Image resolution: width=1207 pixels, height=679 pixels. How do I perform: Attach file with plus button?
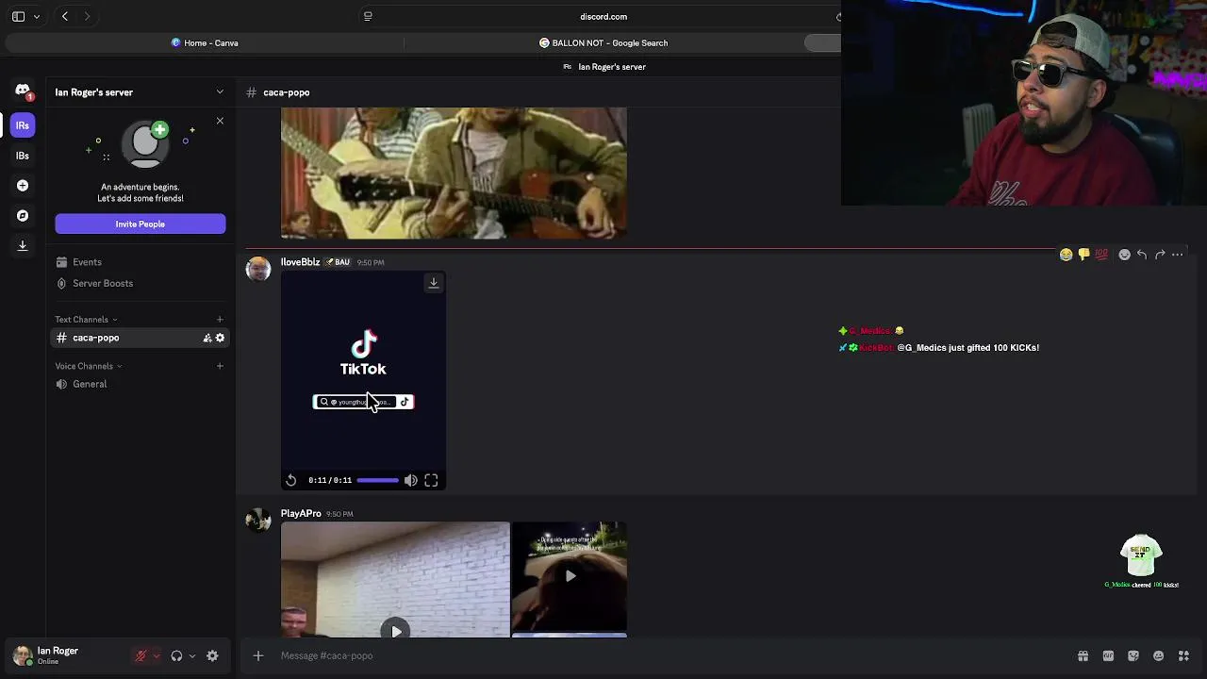[258, 655]
